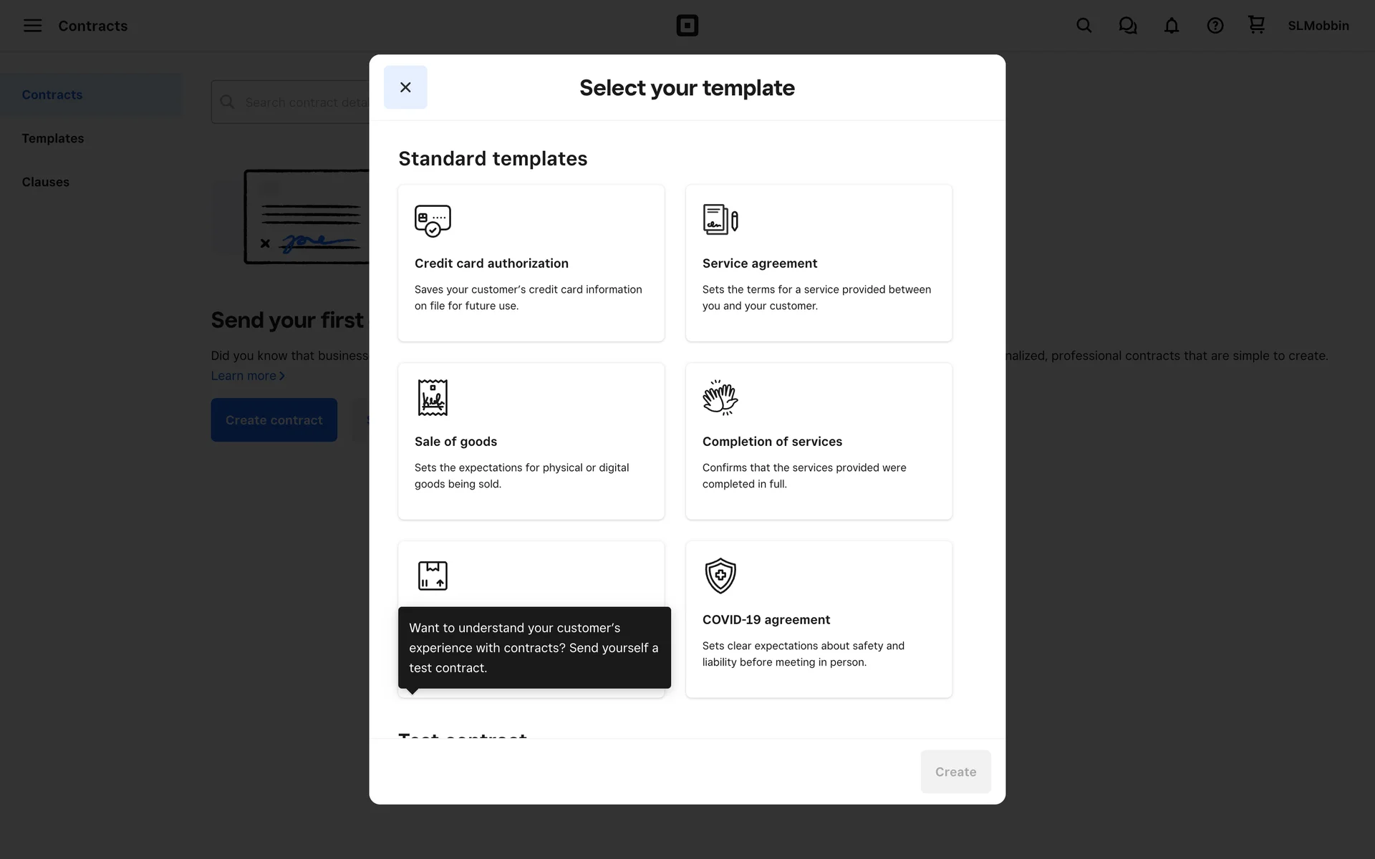Select Completion of services template
Viewport: 1375px width, 859px height.
pos(819,441)
